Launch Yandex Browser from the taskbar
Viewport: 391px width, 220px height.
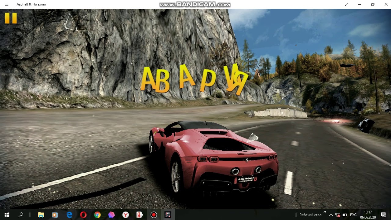click(126, 215)
